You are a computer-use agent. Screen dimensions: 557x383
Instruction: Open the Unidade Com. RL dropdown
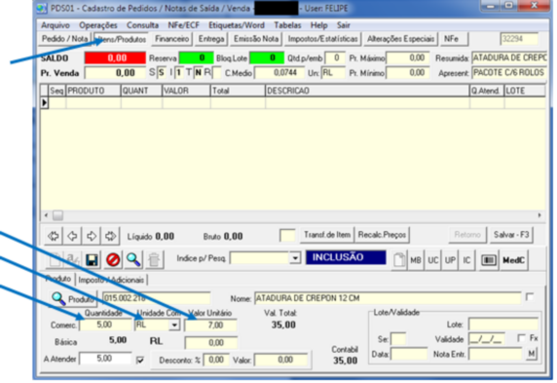point(174,325)
